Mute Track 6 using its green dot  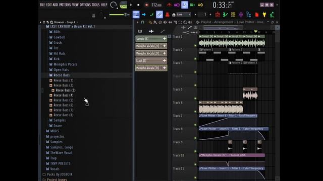195,112
